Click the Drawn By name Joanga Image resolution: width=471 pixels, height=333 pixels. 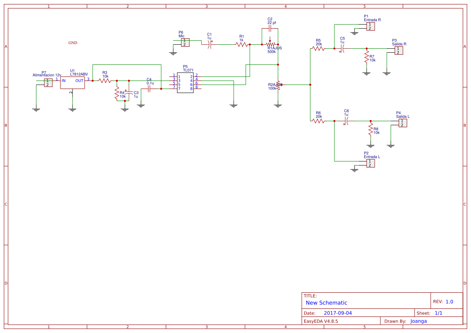point(418,321)
